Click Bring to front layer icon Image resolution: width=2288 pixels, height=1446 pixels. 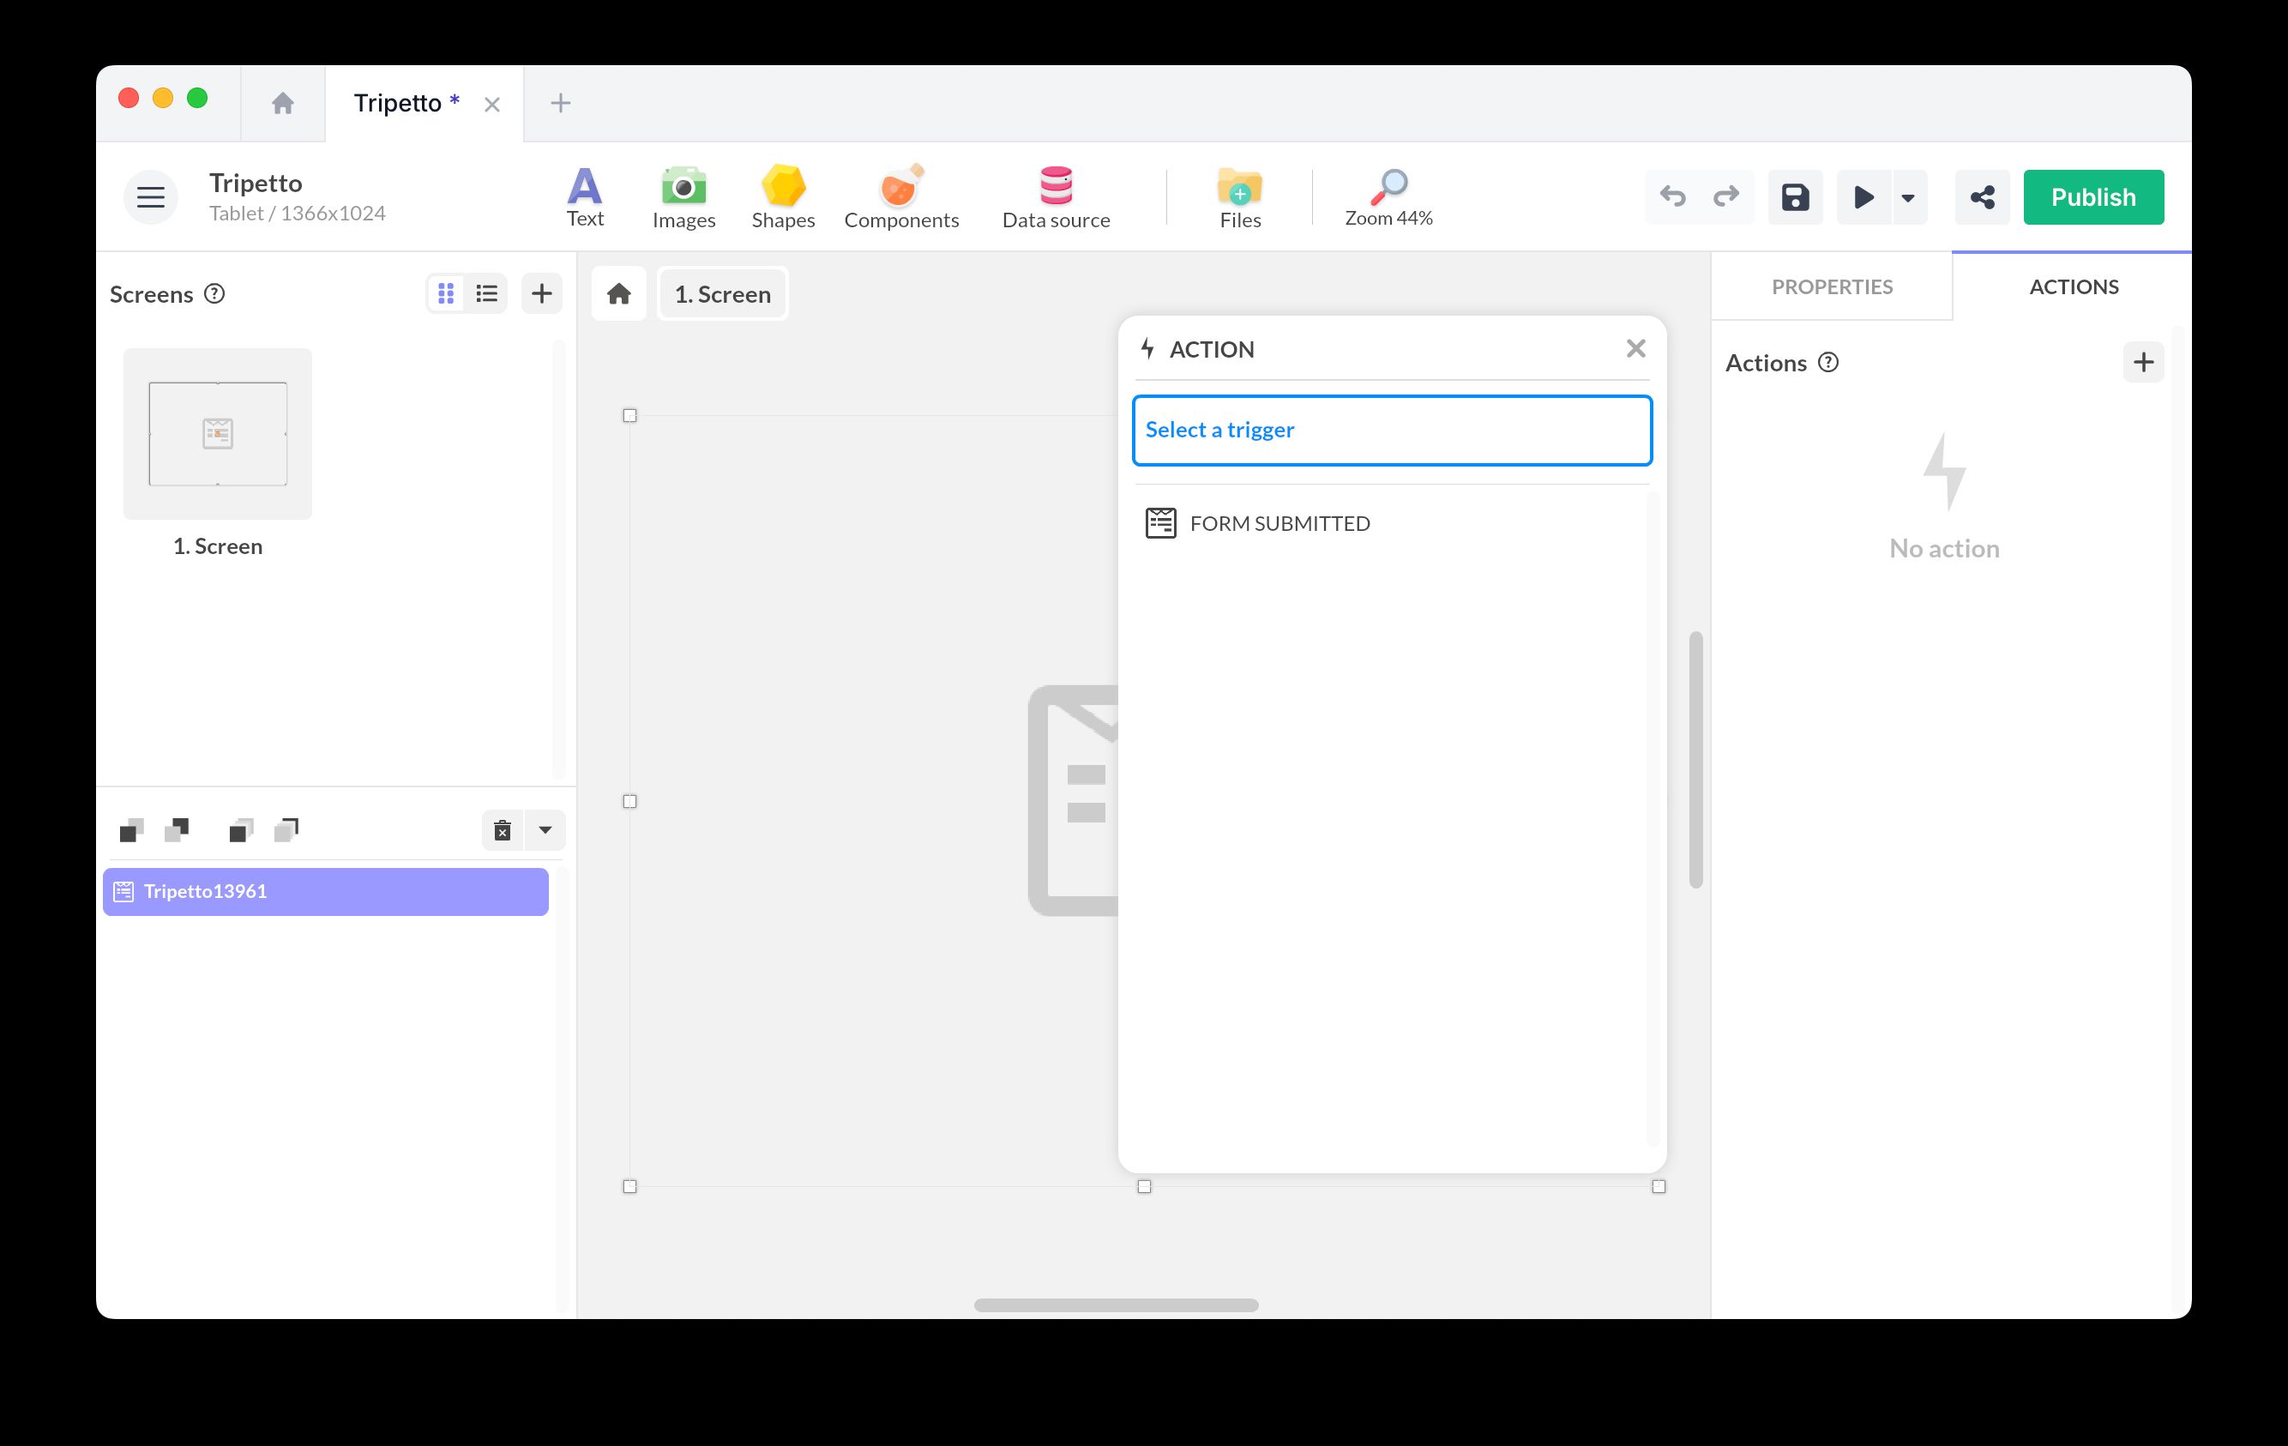(241, 830)
